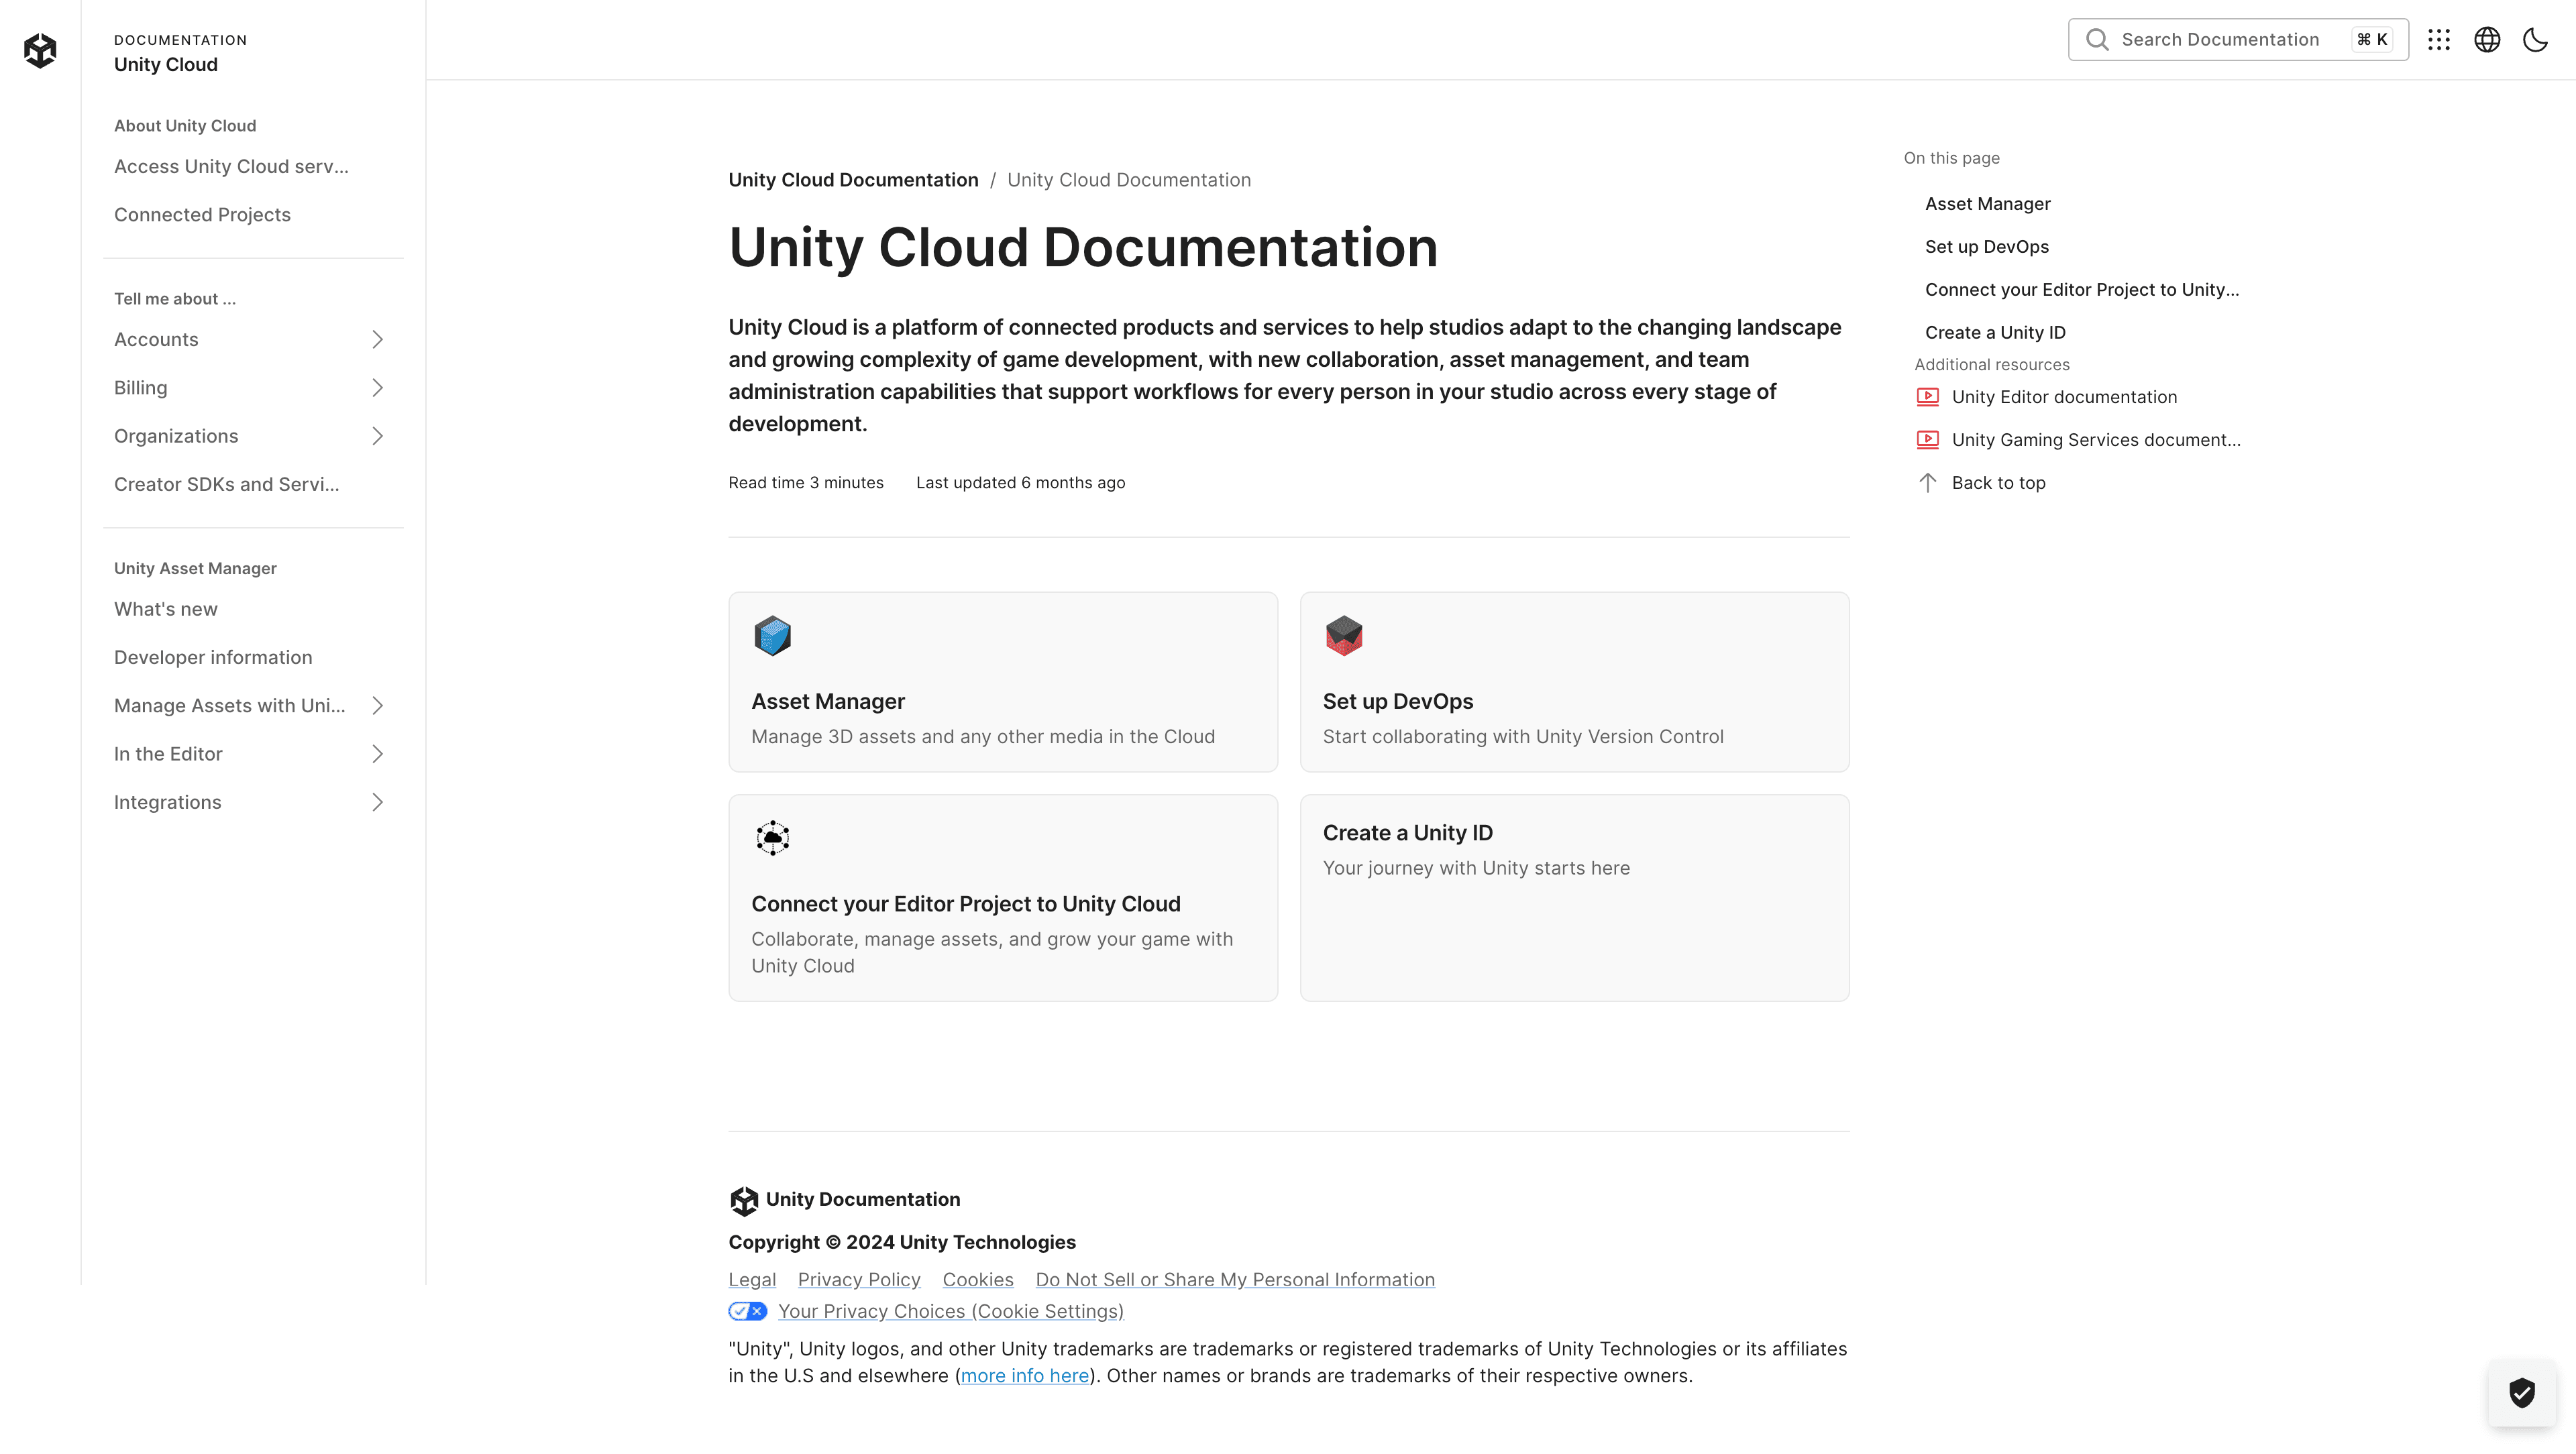Click the Asset Manager blue cube icon
2576x1454 pixels.
(772, 636)
